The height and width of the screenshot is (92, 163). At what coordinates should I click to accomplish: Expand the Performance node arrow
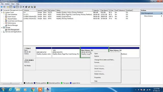click(4, 23)
